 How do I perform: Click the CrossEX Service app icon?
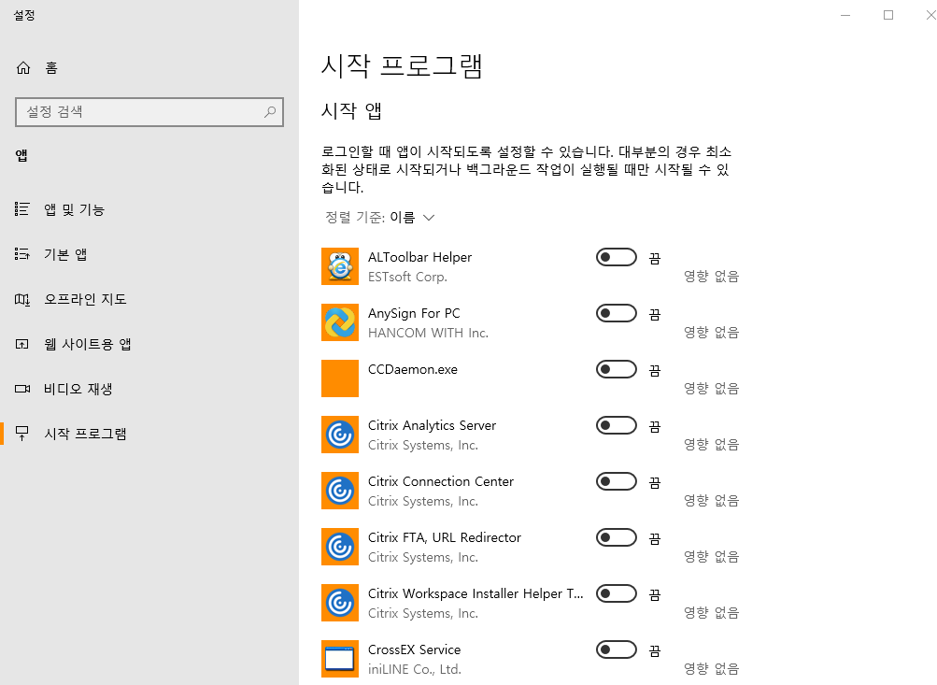coord(340,659)
